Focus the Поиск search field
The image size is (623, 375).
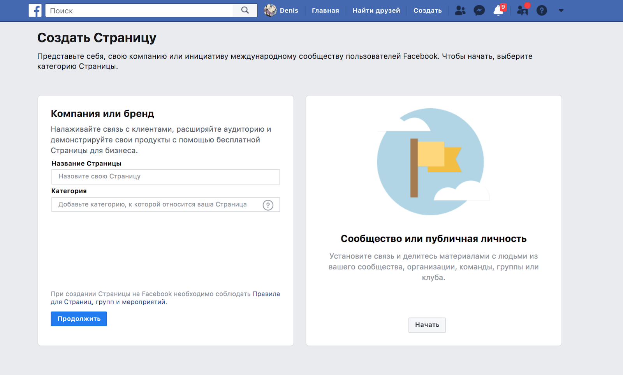(x=139, y=11)
